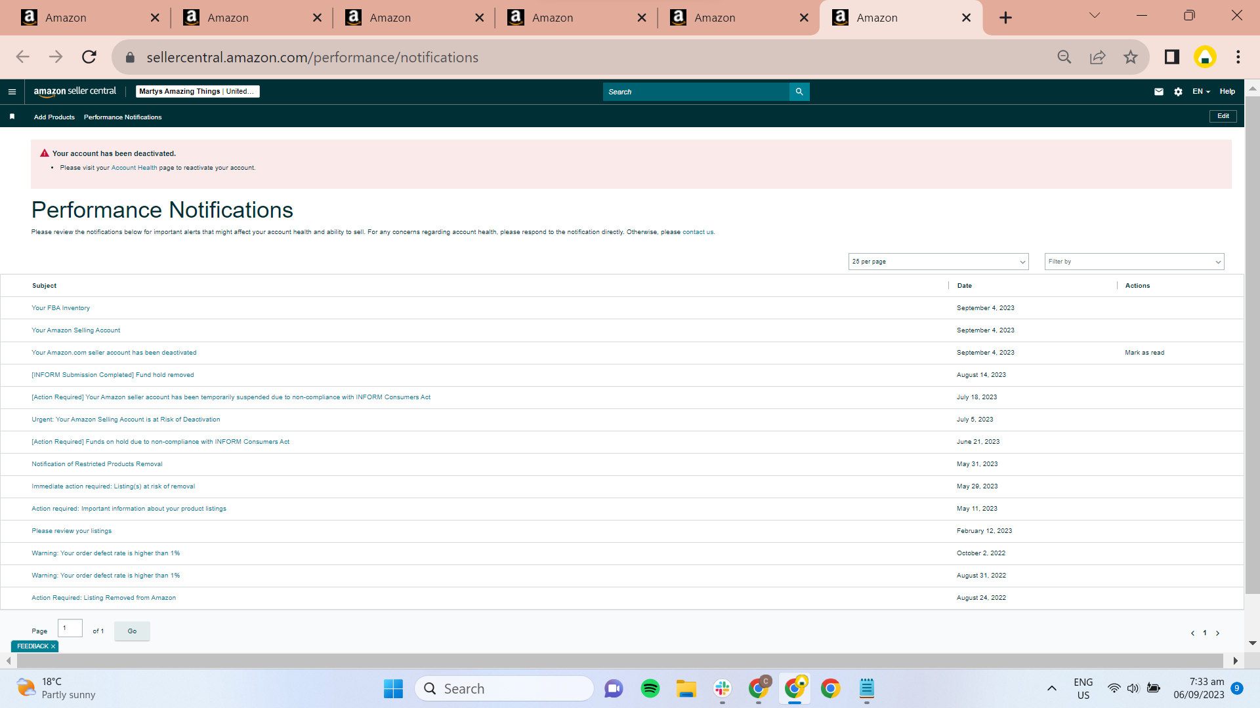Viewport: 1260px width, 708px height.
Task: Open the Account Health link in the alert
Action: [134, 168]
